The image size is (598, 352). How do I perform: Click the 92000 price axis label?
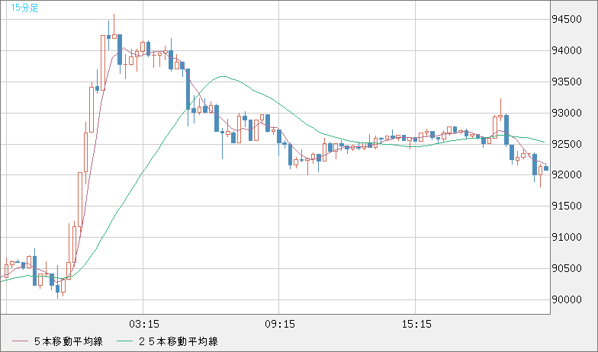tap(567, 175)
